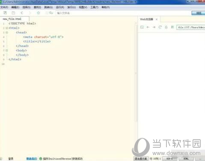Click the toolbar icon left of the magnifier
The image size is (205, 161).
(47, 13)
